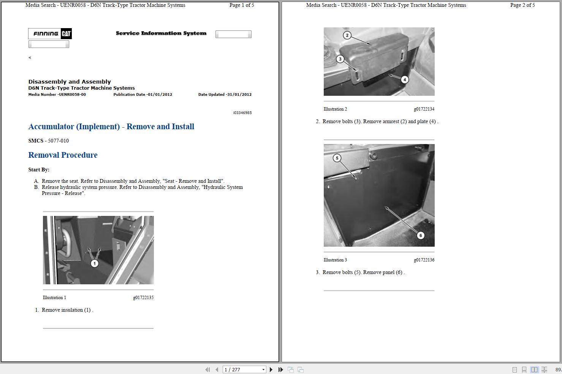Click the previous view navigation icon
Viewport: 562px width, 374px height.
(291, 369)
